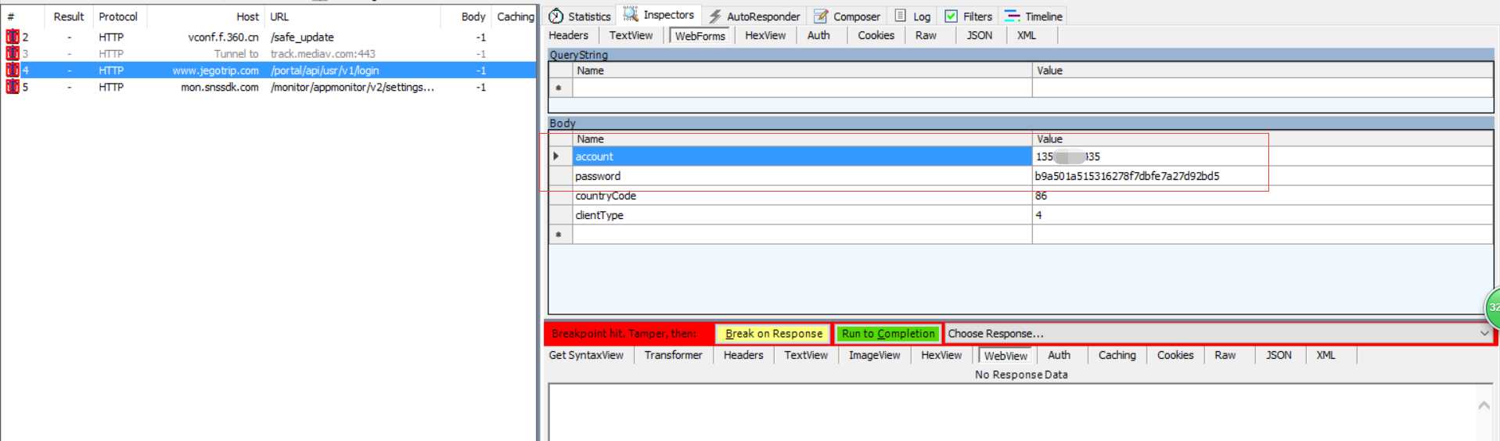Click the Statistics clock icon
This screenshot has height=441, width=1500.
[556, 16]
